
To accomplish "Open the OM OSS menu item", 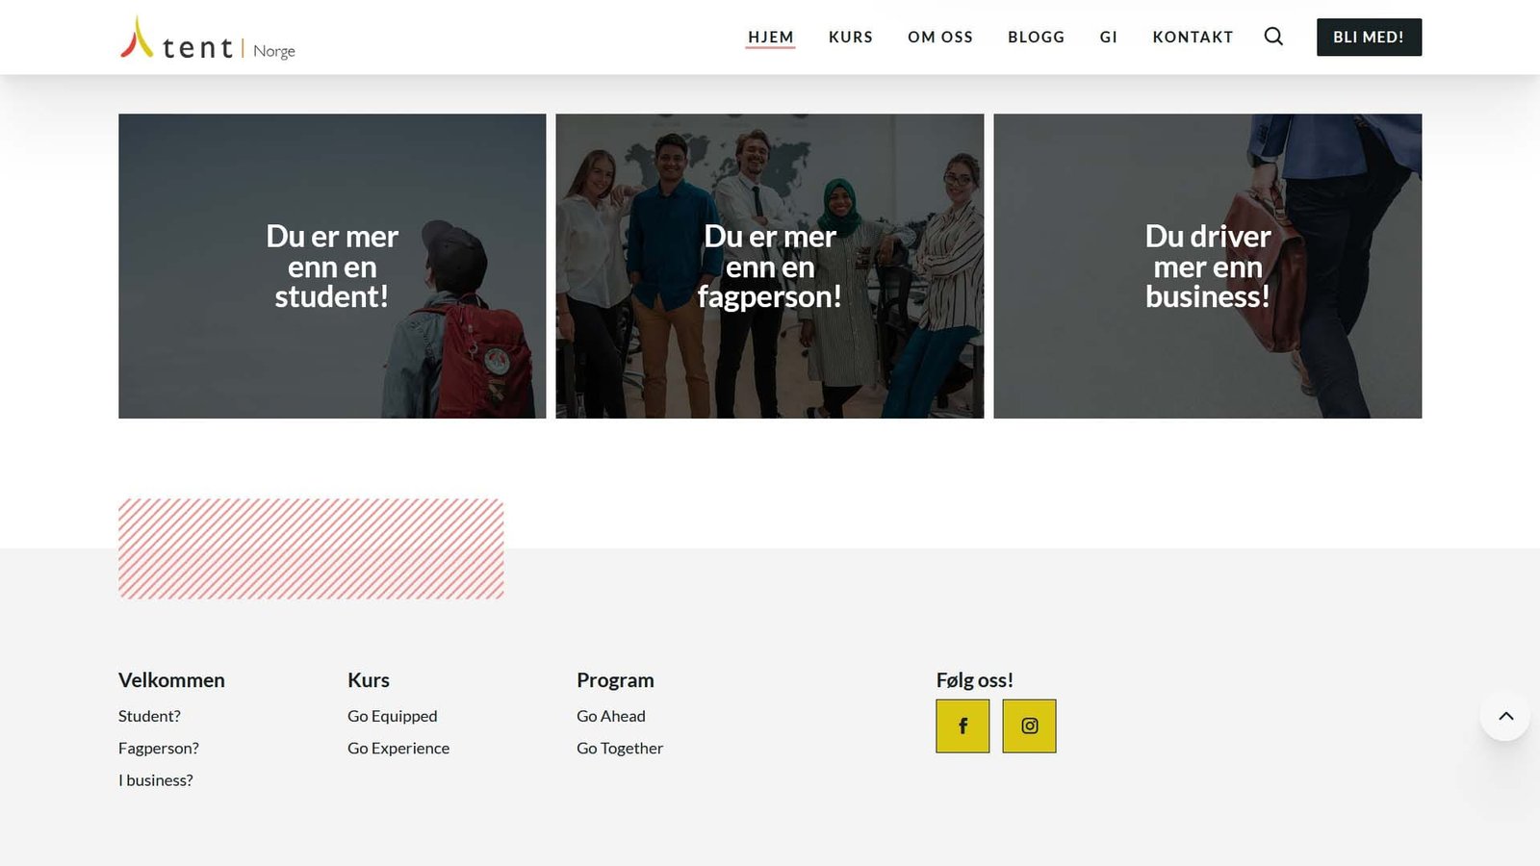I will coord(940,37).
